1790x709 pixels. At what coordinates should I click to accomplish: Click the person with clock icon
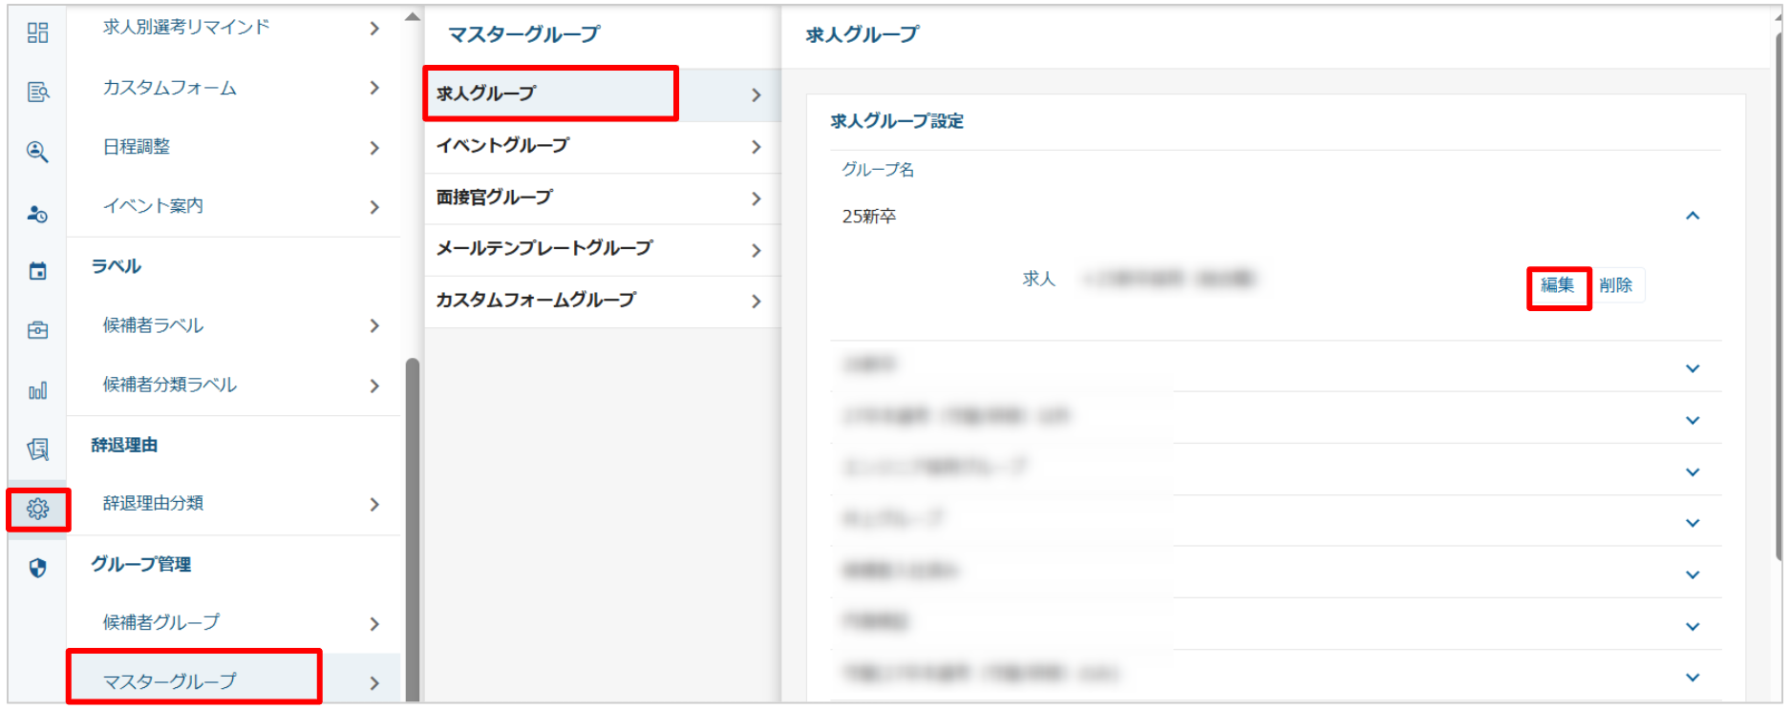coord(37,213)
